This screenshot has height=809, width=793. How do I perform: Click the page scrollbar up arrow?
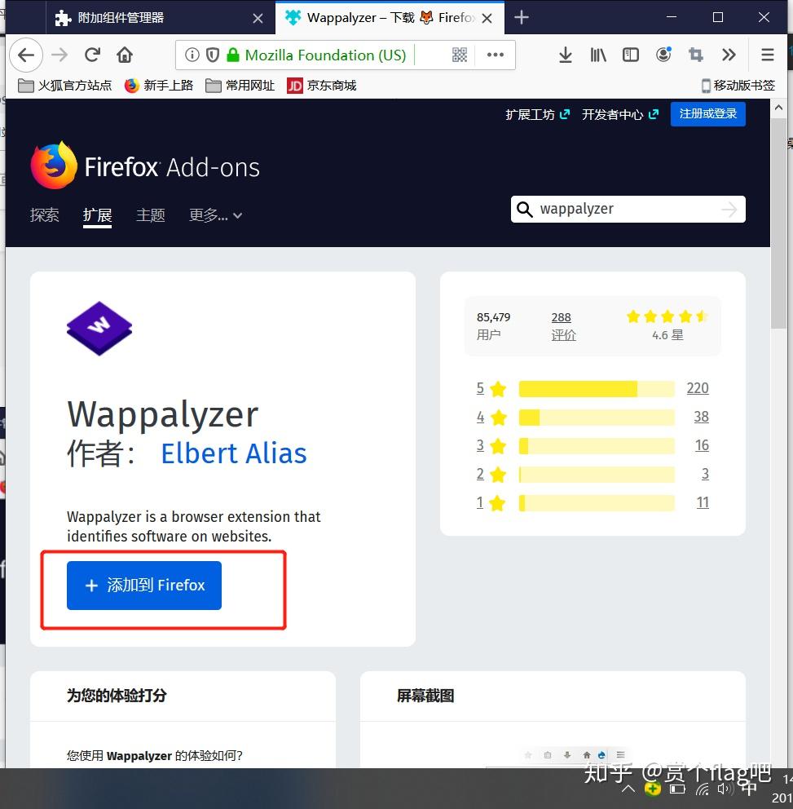778,108
